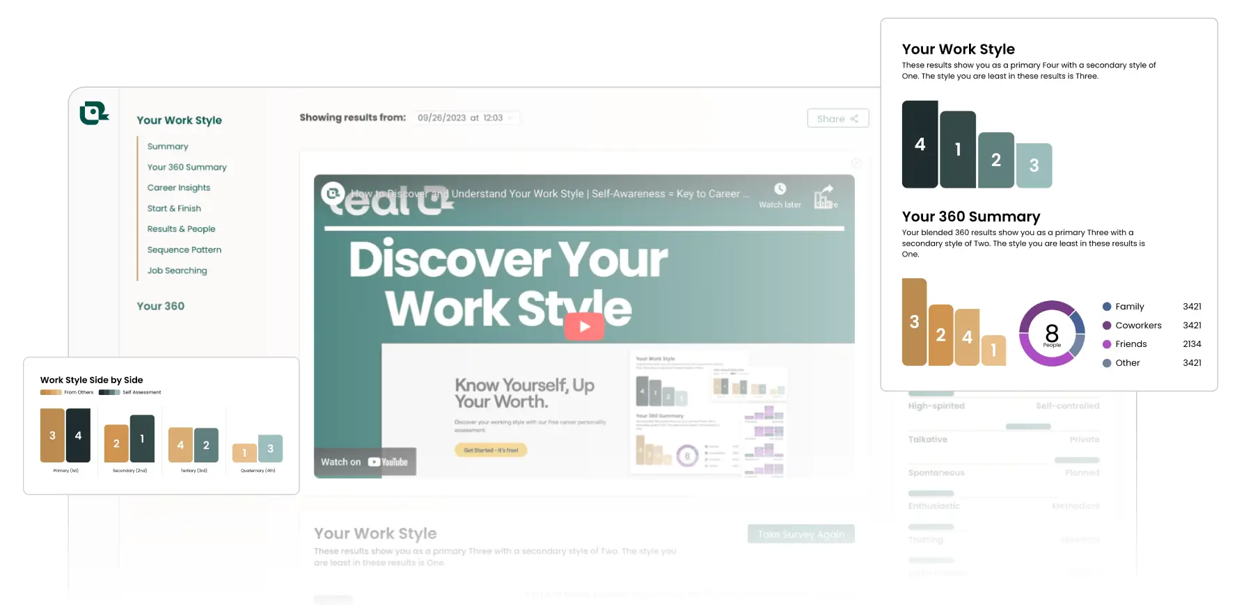Image resolution: width=1253 pixels, height=605 pixels.
Task: Click the Talkative trait label
Action: tap(928, 439)
